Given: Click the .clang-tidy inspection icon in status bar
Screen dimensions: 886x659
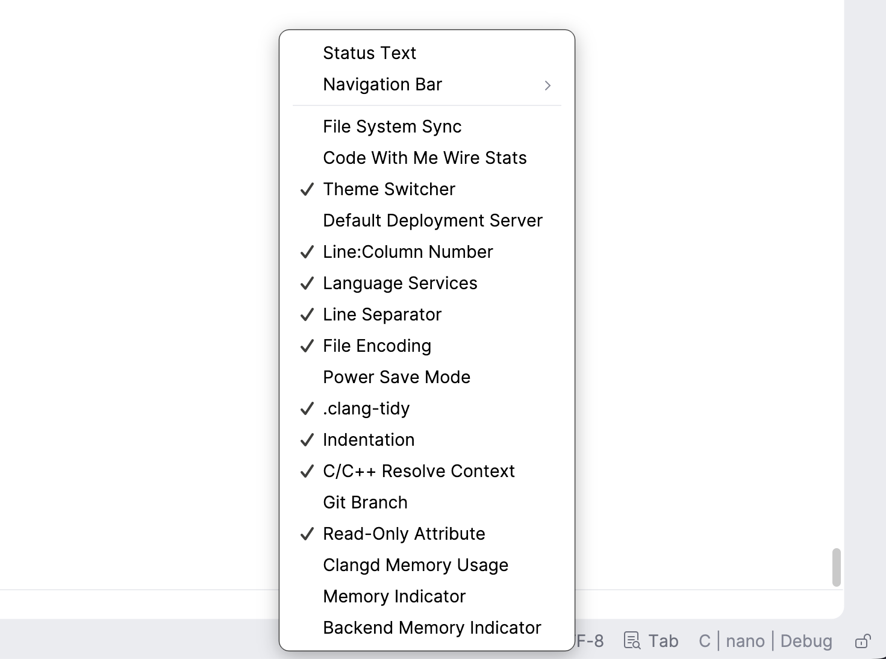Looking at the screenshot, I should tap(632, 640).
